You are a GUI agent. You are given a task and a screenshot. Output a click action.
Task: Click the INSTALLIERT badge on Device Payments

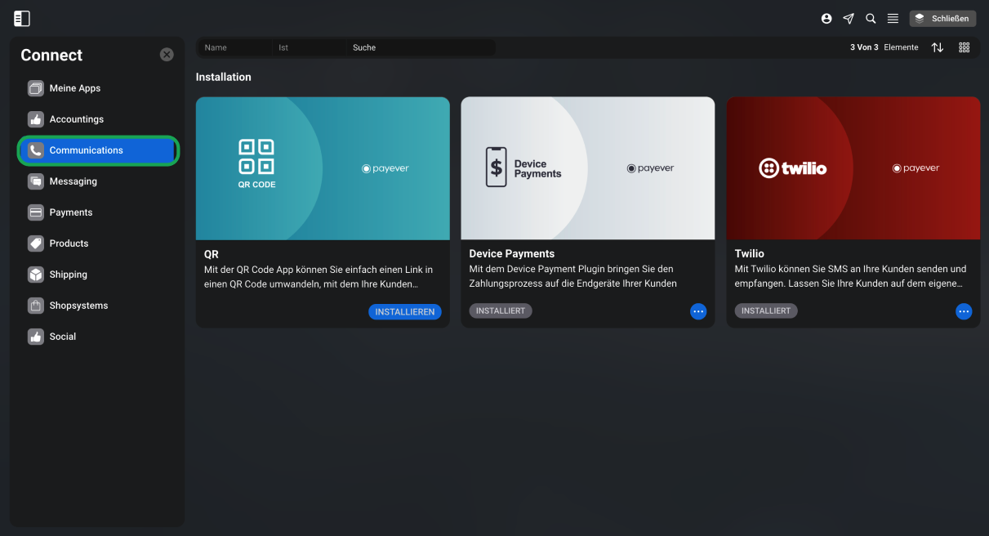coord(501,311)
